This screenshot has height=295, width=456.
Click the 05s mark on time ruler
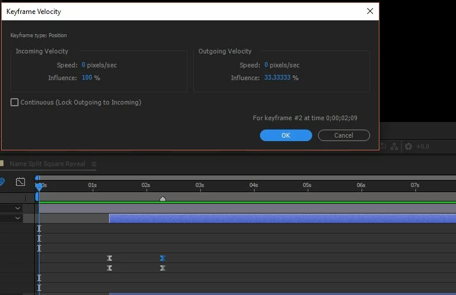coord(307,185)
